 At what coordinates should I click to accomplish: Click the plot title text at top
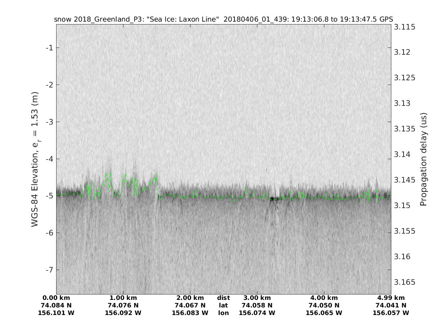point(223,19)
